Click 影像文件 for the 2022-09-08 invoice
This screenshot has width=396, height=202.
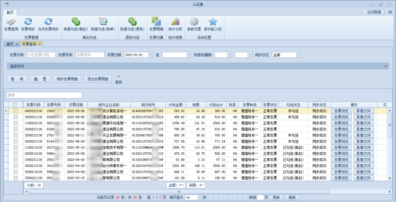click(x=364, y=117)
